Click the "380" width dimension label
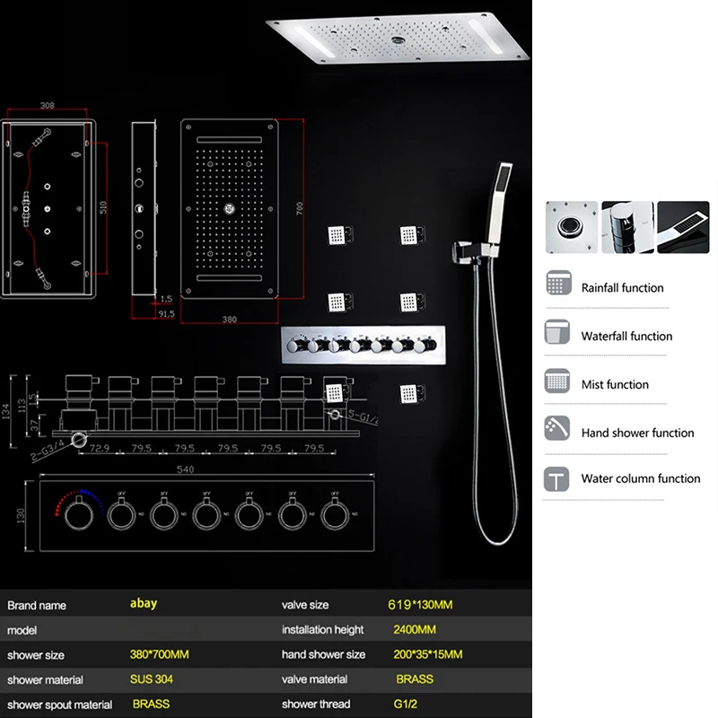The image size is (718, 718). [230, 320]
